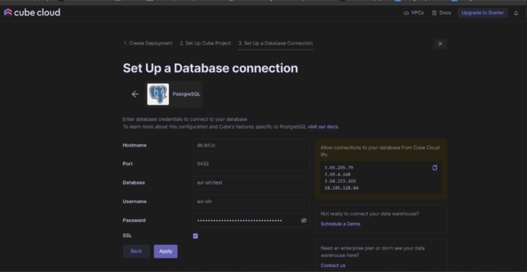Go to step 1. Create Deployment
527x272 pixels.
[148, 43]
